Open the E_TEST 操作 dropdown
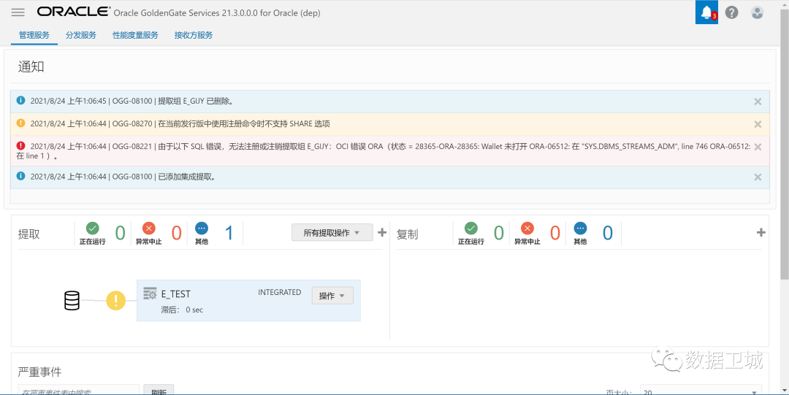 pyautogui.click(x=332, y=296)
